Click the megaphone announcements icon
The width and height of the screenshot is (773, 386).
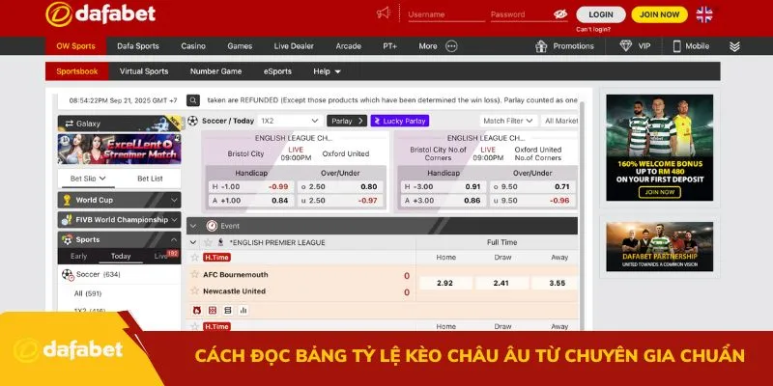384,14
